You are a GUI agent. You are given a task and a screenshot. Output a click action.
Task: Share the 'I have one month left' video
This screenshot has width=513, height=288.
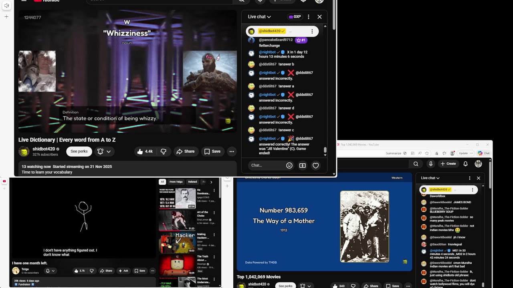click(x=106, y=271)
